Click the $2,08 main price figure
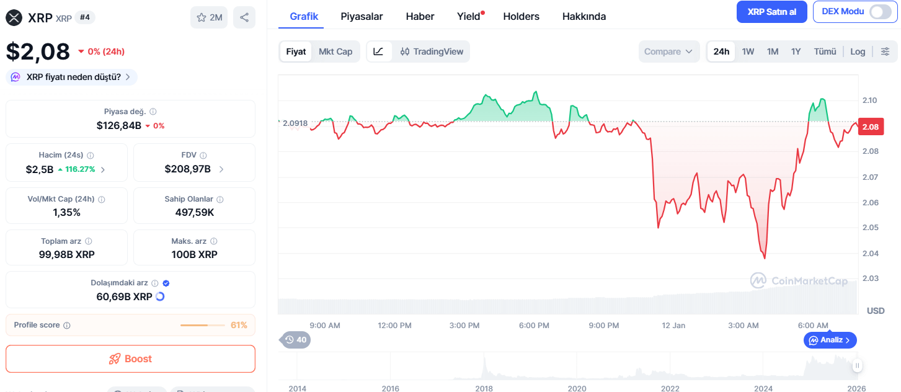Screen dimensions: 901x392 tap(38, 51)
